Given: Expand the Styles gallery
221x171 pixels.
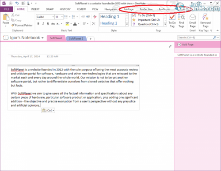Looking at the screenshot, I should click(127, 24).
